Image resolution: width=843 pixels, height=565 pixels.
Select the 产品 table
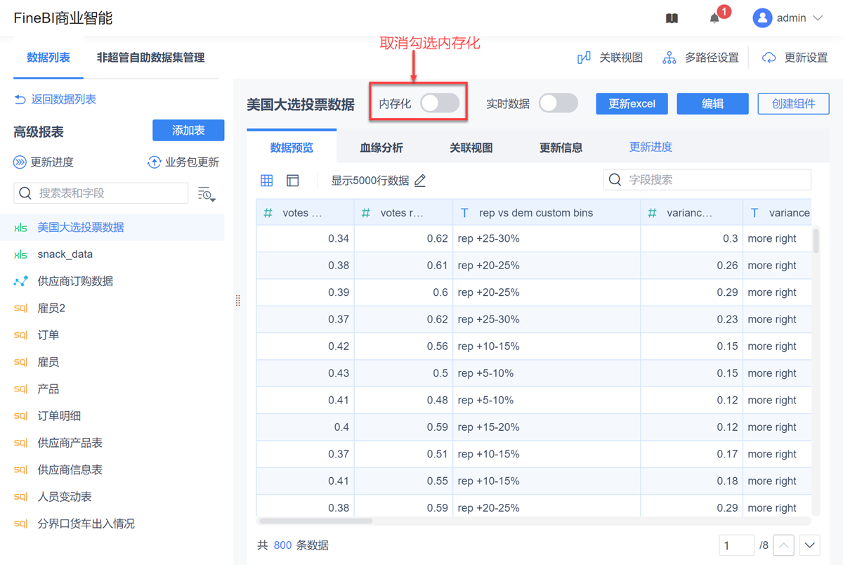112,389
